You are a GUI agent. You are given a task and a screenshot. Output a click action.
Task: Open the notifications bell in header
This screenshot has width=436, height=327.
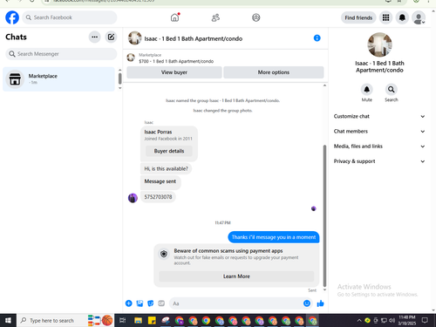coord(402,17)
